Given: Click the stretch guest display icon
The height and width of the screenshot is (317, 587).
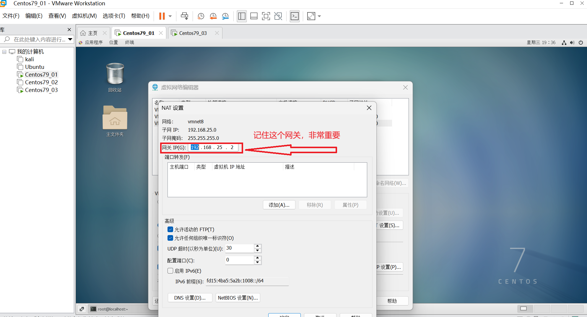Looking at the screenshot, I should tap(311, 16).
